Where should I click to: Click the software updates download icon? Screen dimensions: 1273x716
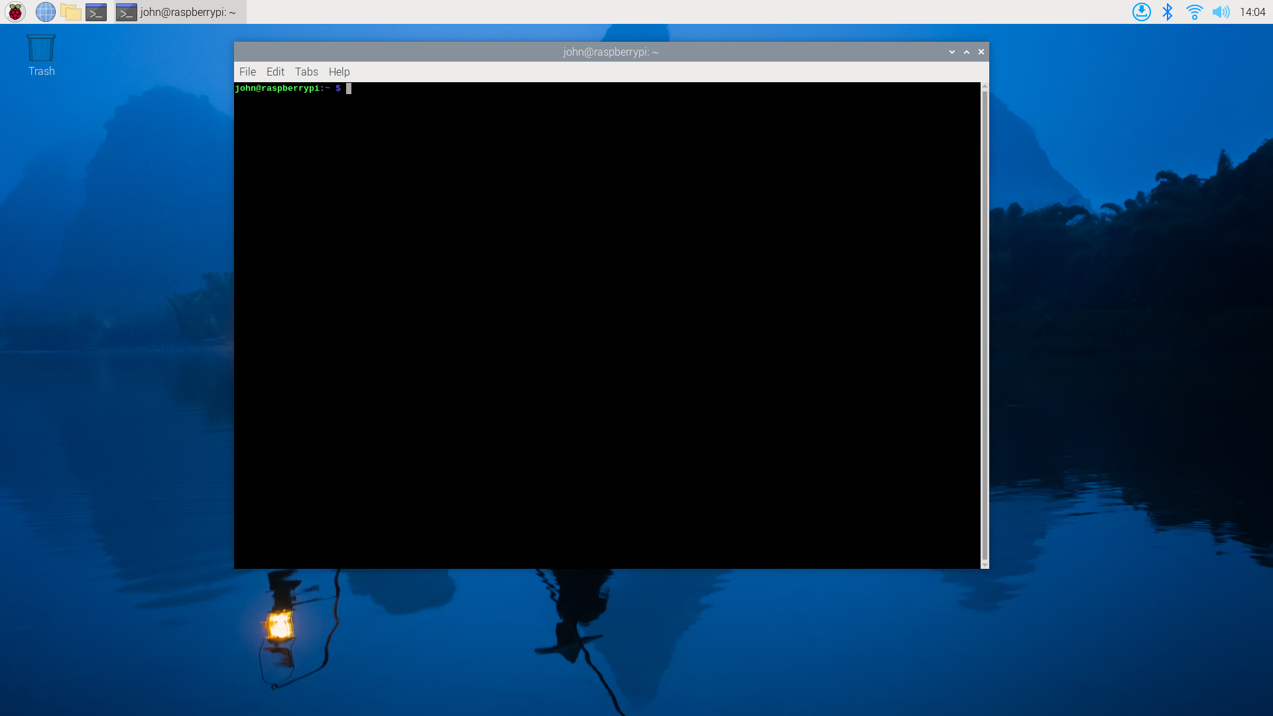coord(1141,12)
